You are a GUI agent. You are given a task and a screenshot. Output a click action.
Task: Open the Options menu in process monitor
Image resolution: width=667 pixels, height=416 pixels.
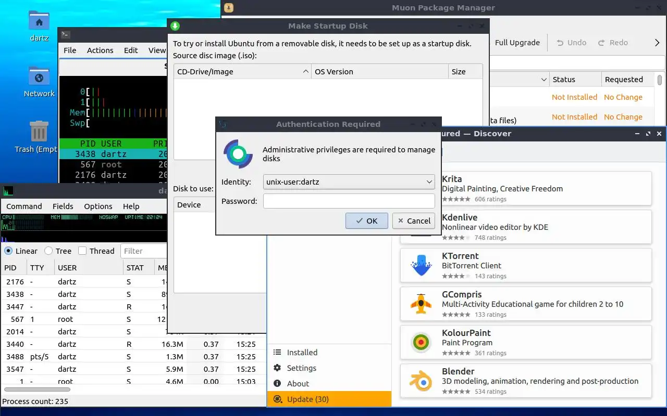click(98, 206)
